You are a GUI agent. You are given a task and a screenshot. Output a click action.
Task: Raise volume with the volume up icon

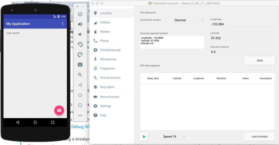pos(80,24)
